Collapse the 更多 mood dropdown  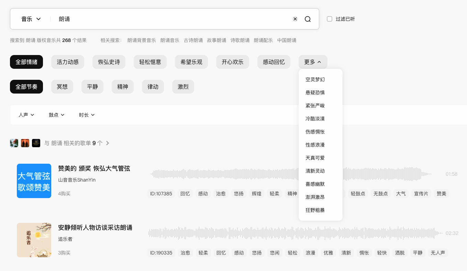[313, 62]
